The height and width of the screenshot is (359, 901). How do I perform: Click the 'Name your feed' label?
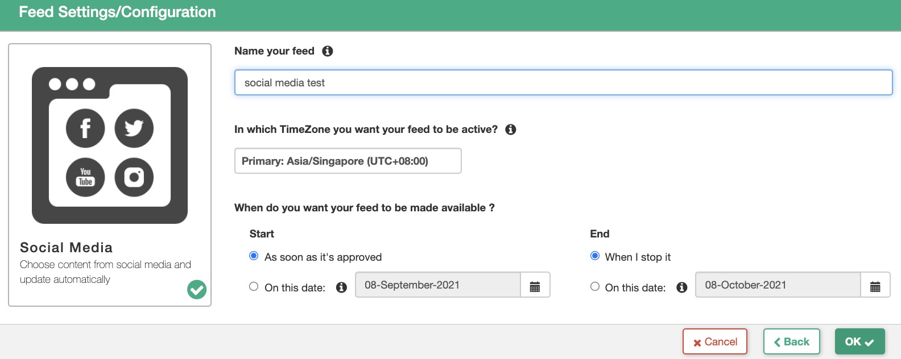(274, 51)
